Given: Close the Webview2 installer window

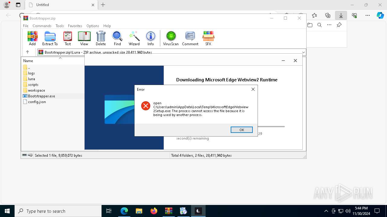Looking at the screenshot, I should [295, 61].
